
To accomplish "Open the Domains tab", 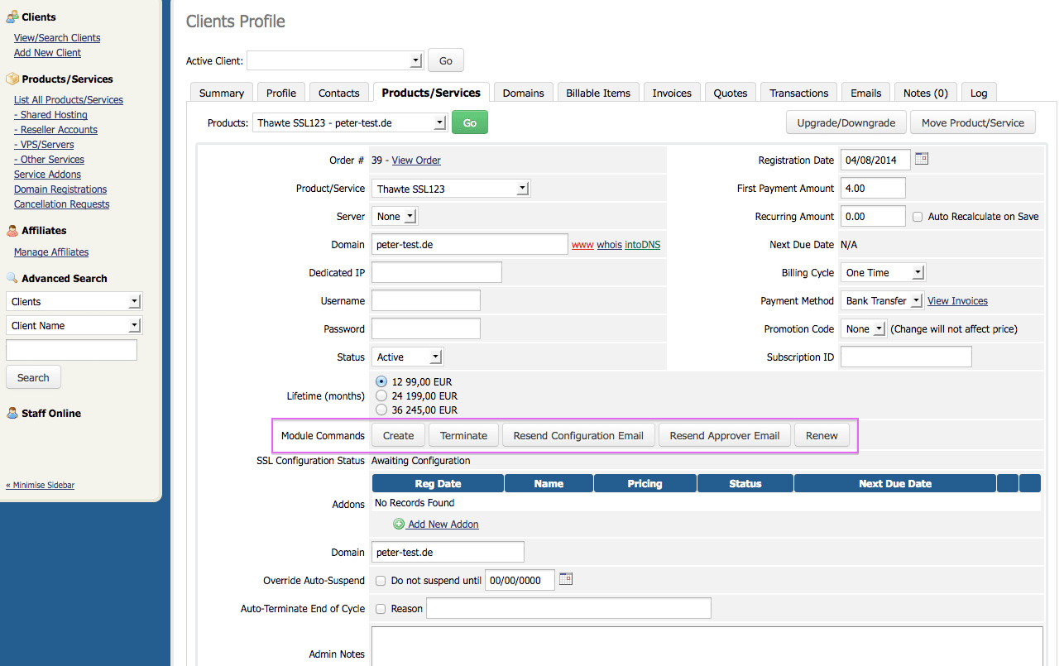I will click(523, 93).
